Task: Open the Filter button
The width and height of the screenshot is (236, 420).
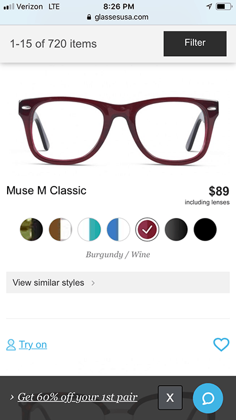Action: 195,44
